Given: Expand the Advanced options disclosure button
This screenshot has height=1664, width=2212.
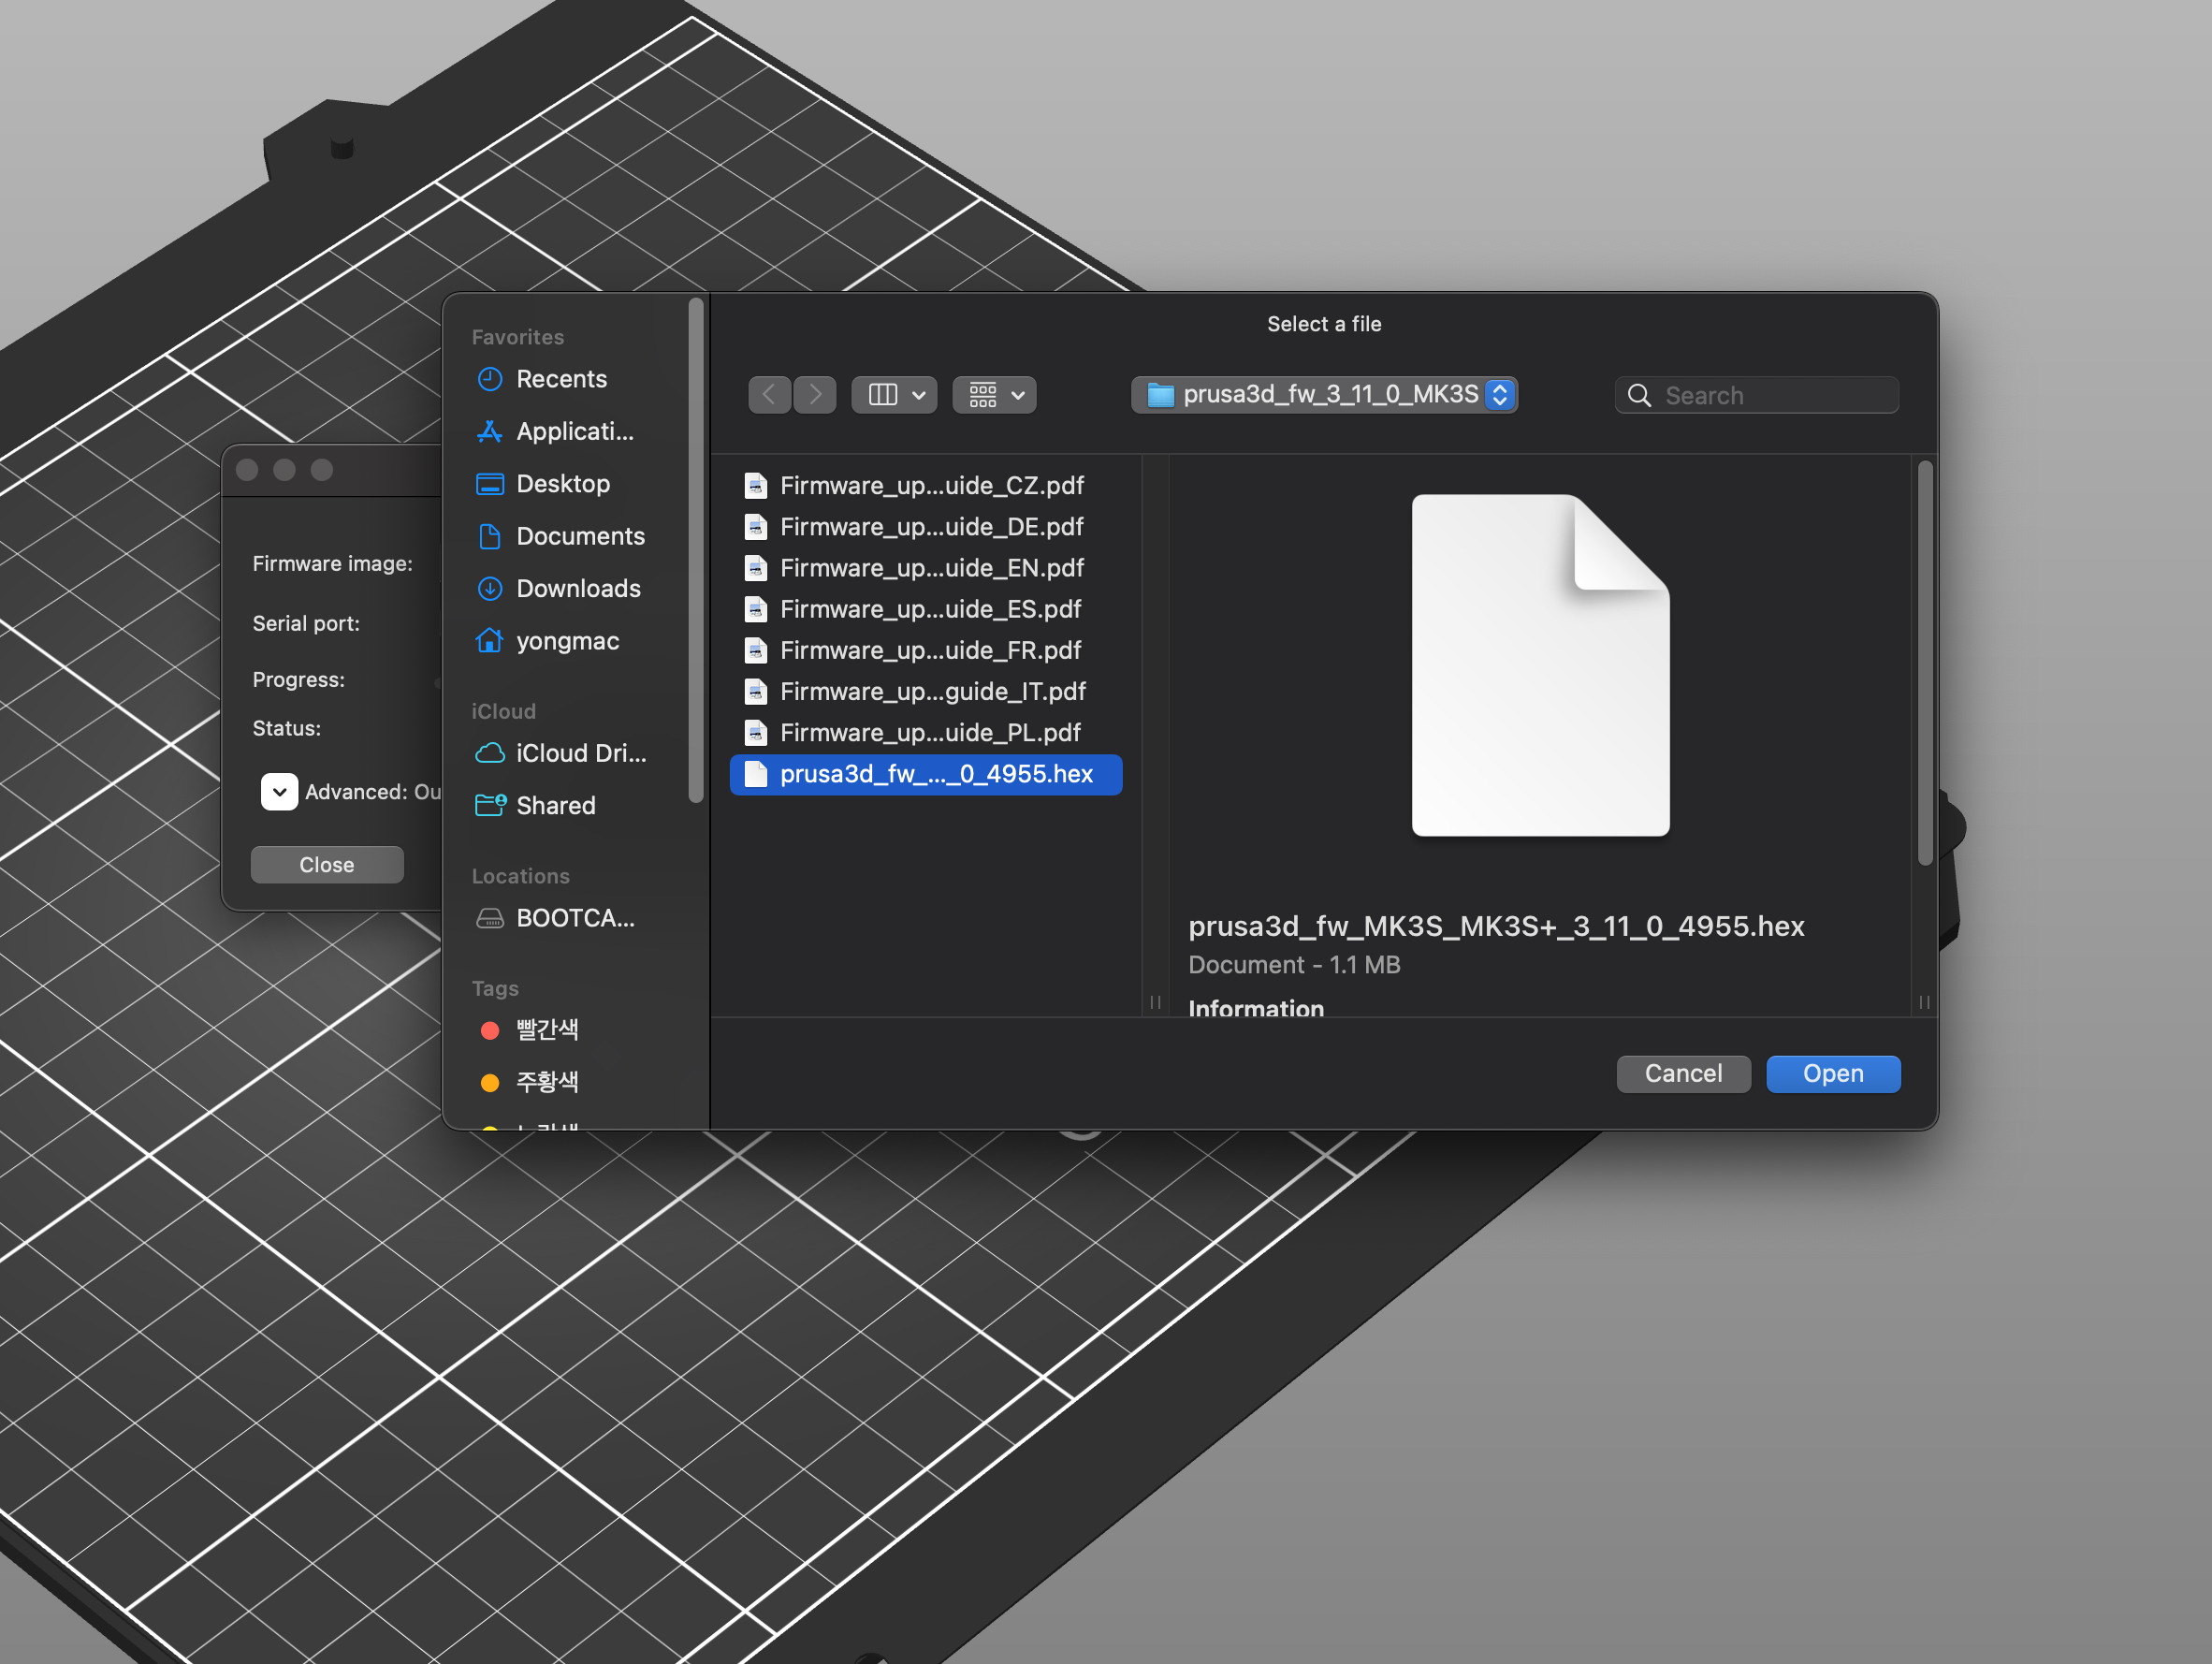Looking at the screenshot, I should coord(279,792).
